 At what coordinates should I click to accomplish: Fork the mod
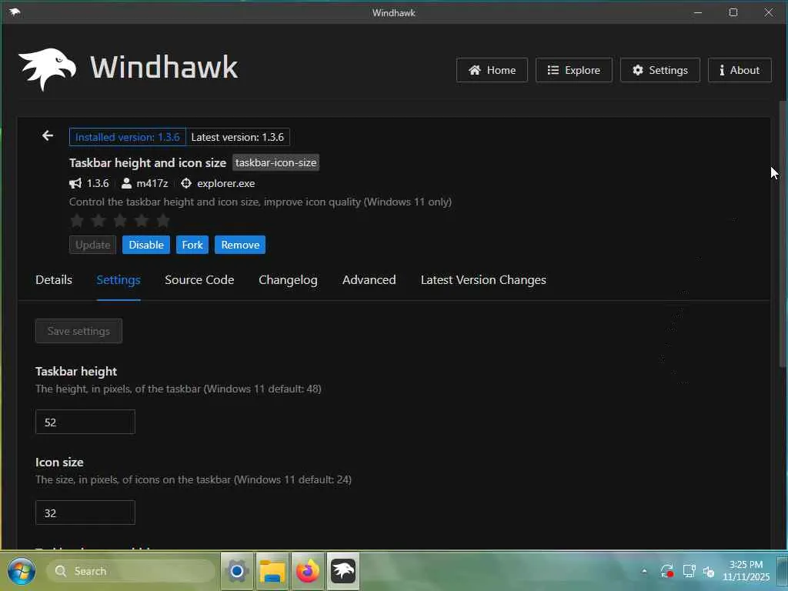click(x=192, y=245)
